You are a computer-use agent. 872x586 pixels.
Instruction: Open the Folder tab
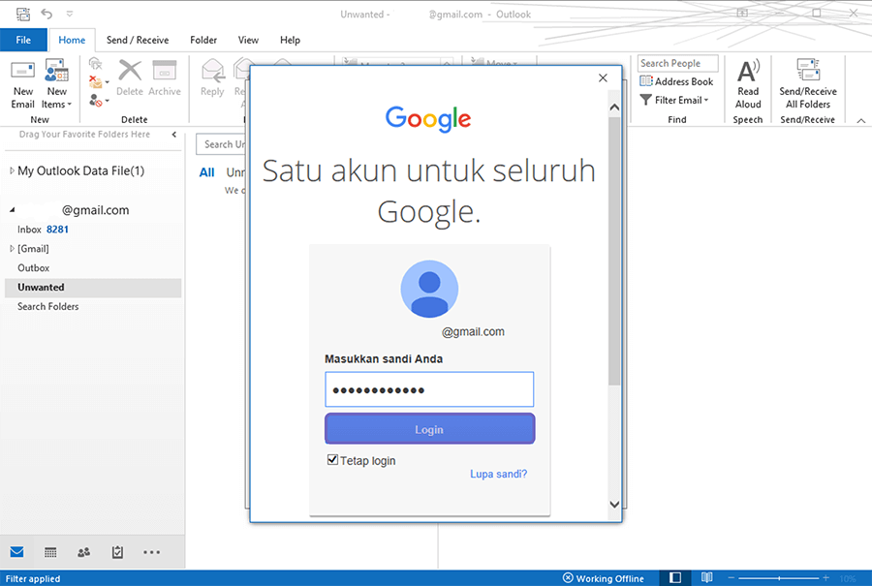point(203,40)
